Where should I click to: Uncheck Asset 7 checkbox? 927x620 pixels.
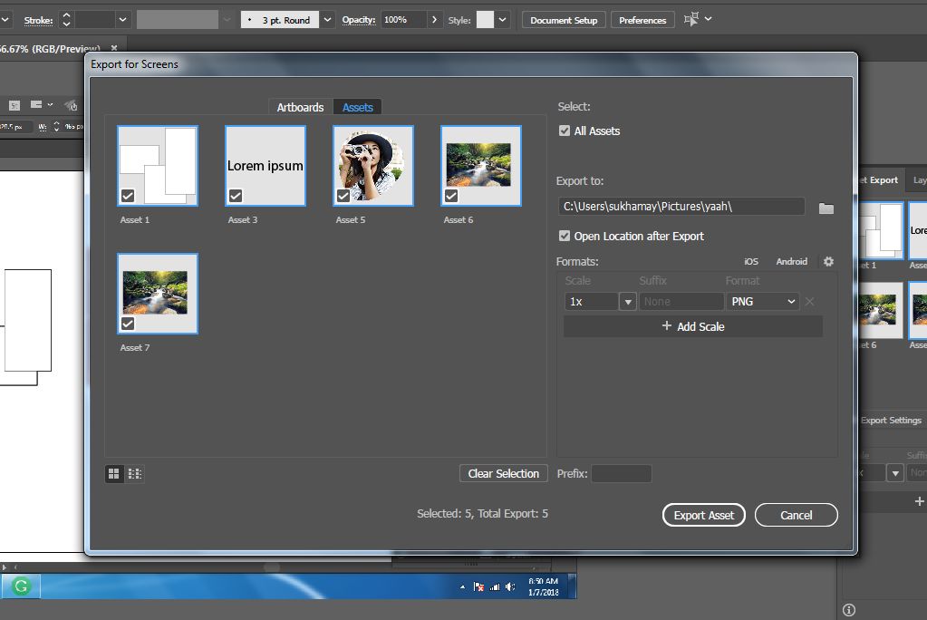(x=128, y=323)
